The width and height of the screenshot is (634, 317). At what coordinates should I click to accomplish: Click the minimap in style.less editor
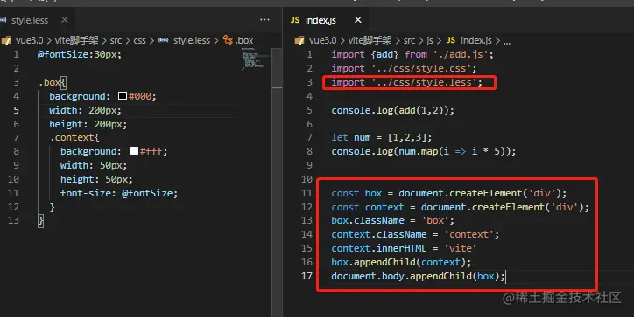click(256, 59)
